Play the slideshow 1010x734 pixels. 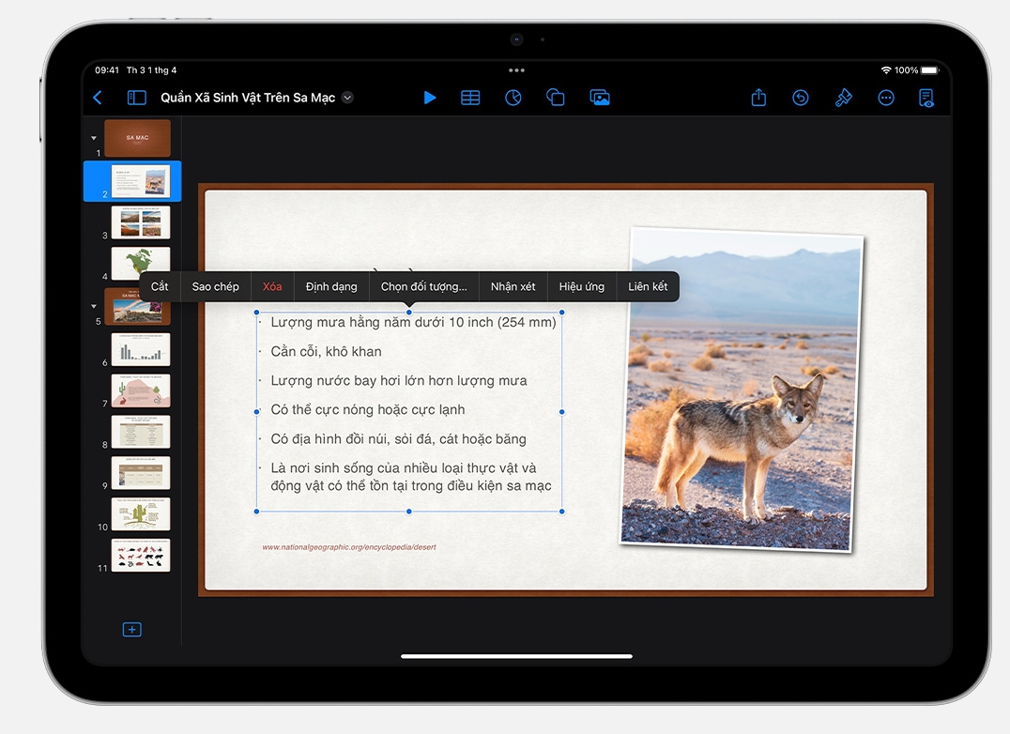[429, 98]
